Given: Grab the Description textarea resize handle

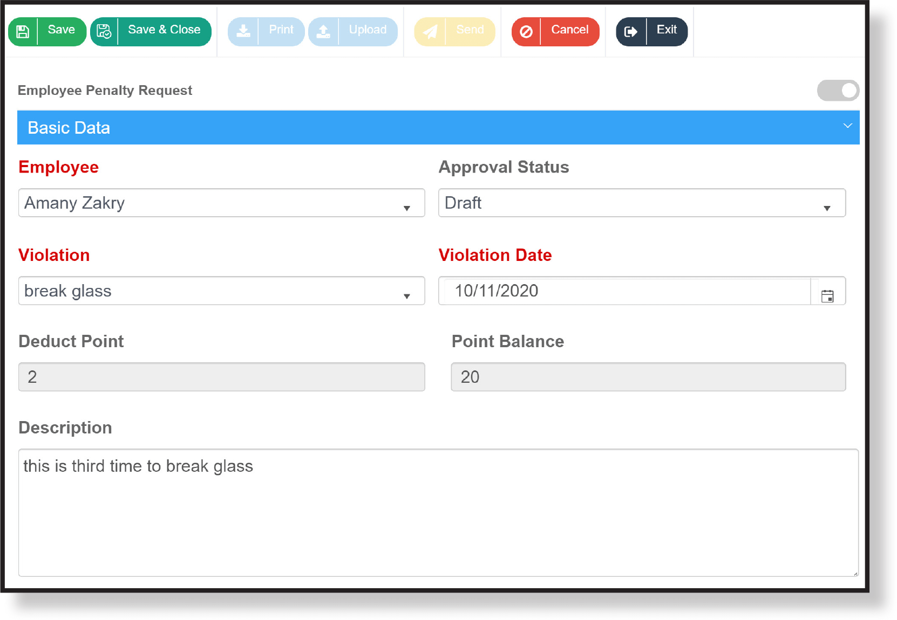Looking at the screenshot, I should pos(855,574).
